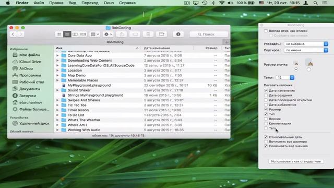Open the Файл menu

coord(39,3)
